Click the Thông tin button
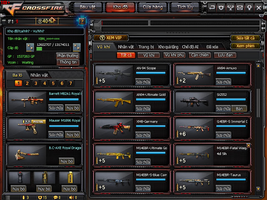 [68, 62]
